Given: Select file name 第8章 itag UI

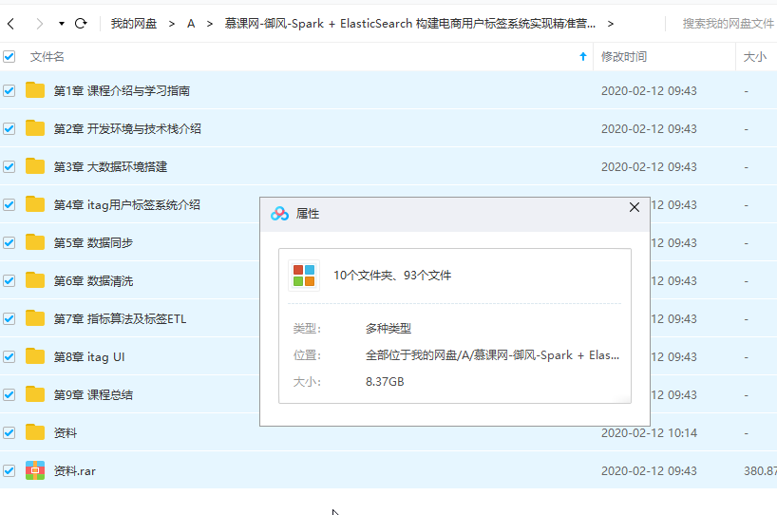Looking at the screenshot, I should [89, 357].
